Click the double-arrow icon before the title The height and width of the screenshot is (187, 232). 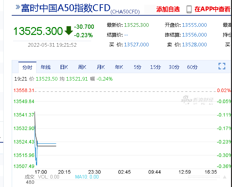pyautogui.click(x=18, y=7)
